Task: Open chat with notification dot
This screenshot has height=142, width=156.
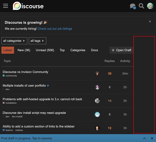Action: [133, 6]
